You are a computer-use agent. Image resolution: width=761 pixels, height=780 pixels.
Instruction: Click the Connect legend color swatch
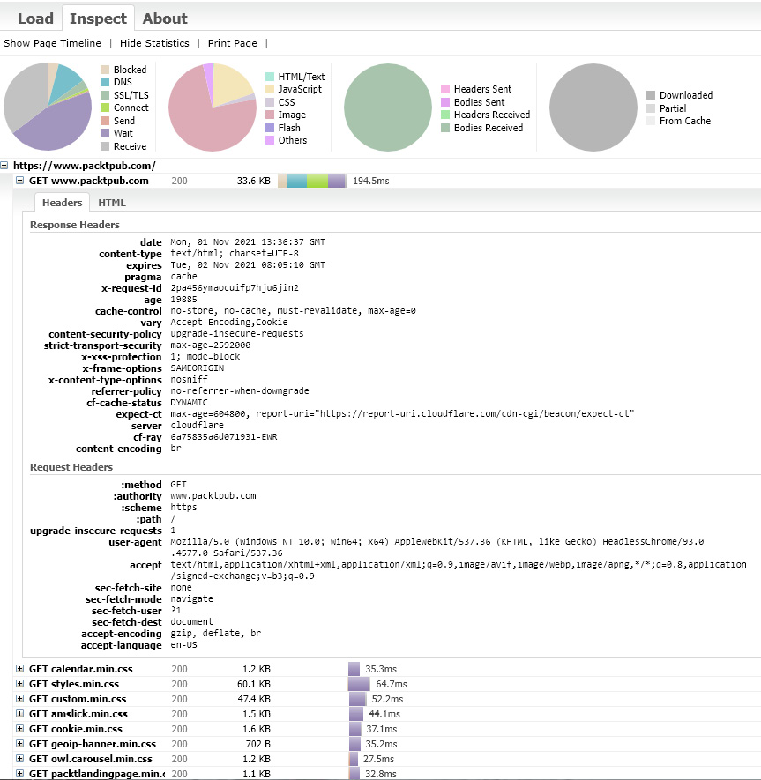coord(105,108)
